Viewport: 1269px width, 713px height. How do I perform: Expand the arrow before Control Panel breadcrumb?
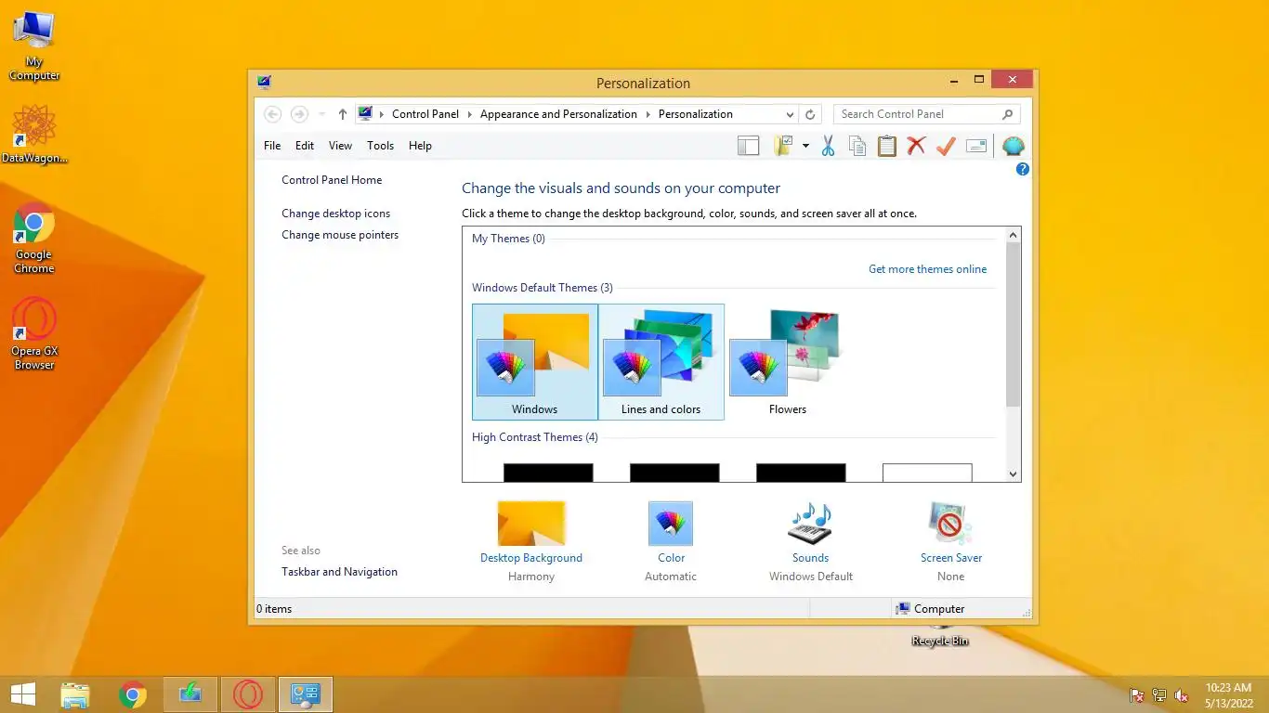pos(381,114)
